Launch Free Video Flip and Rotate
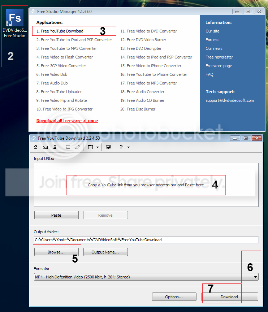 pos(62,100)
